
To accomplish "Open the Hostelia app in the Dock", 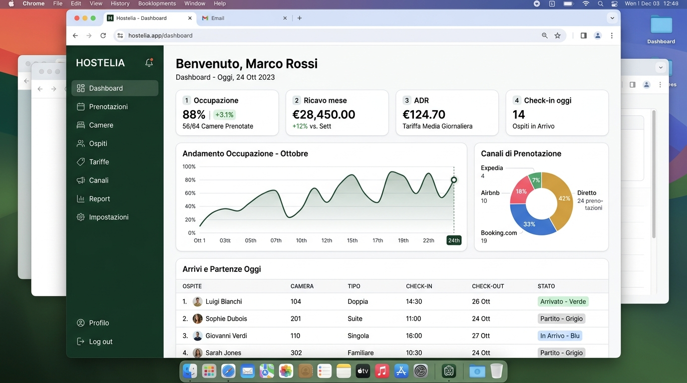I will pos(448,371).
